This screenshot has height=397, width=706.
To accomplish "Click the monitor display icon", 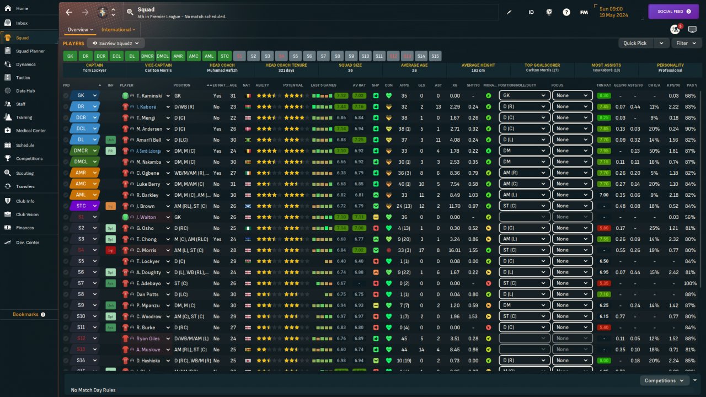I will tap(693, 29).
